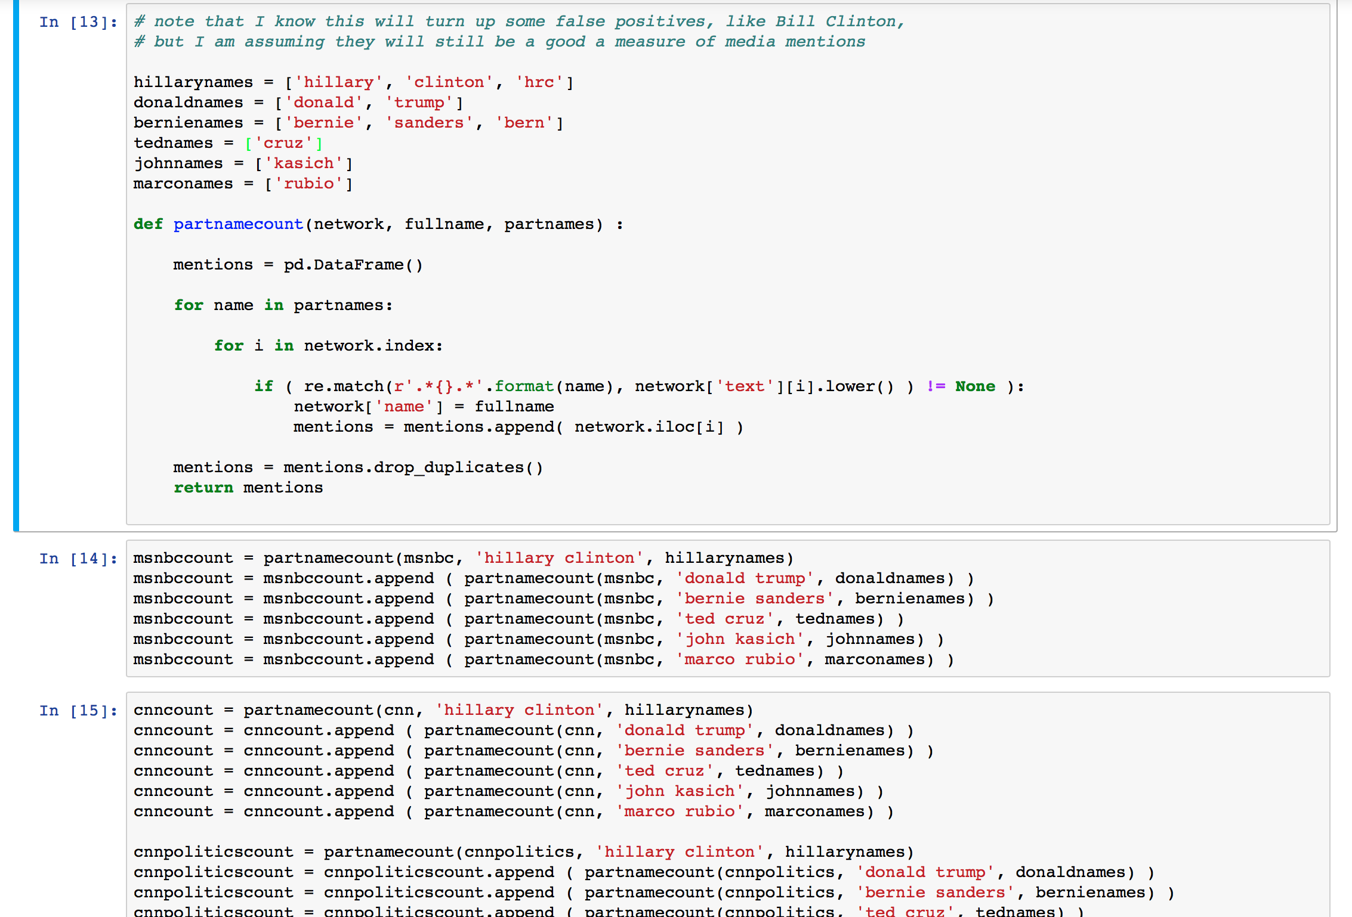This screenshot has width=1352, height=917.
Task: Click the mentions.append( network.iloc[i] ) line
Action: coord(518,427)
